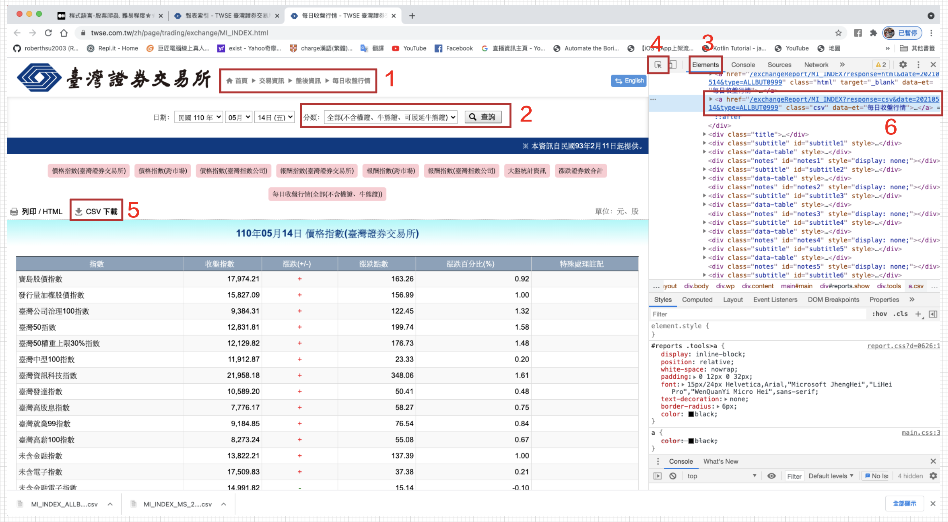948x522 pixels.
Task: Click the print icon beside 列印 / HTML
Action: click(x=14, y=212)
